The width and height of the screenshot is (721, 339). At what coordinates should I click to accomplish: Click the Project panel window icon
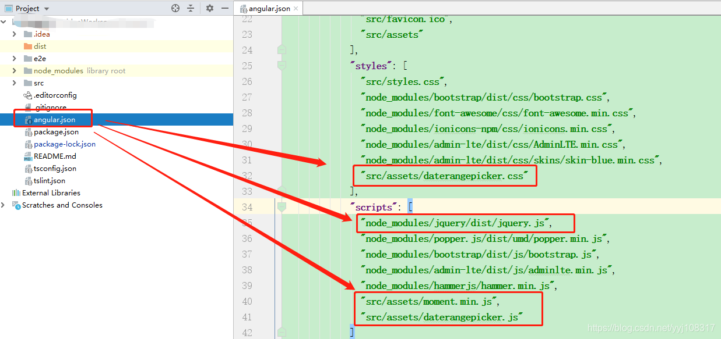(x=9, y=8)
